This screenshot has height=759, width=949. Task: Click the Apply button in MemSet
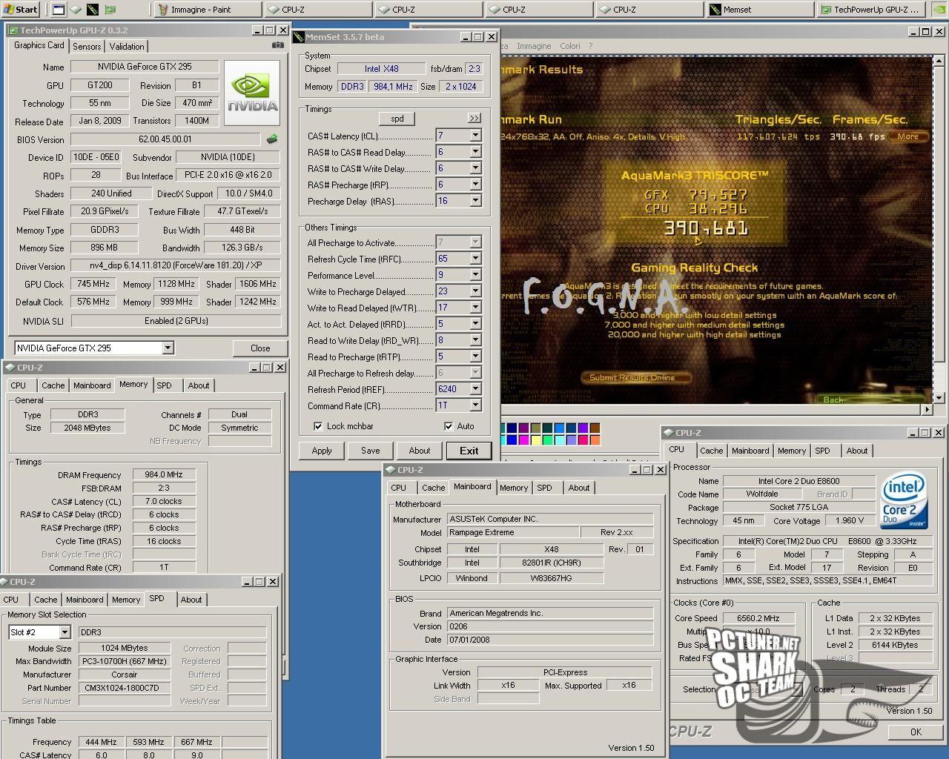(x=322, y=451)
